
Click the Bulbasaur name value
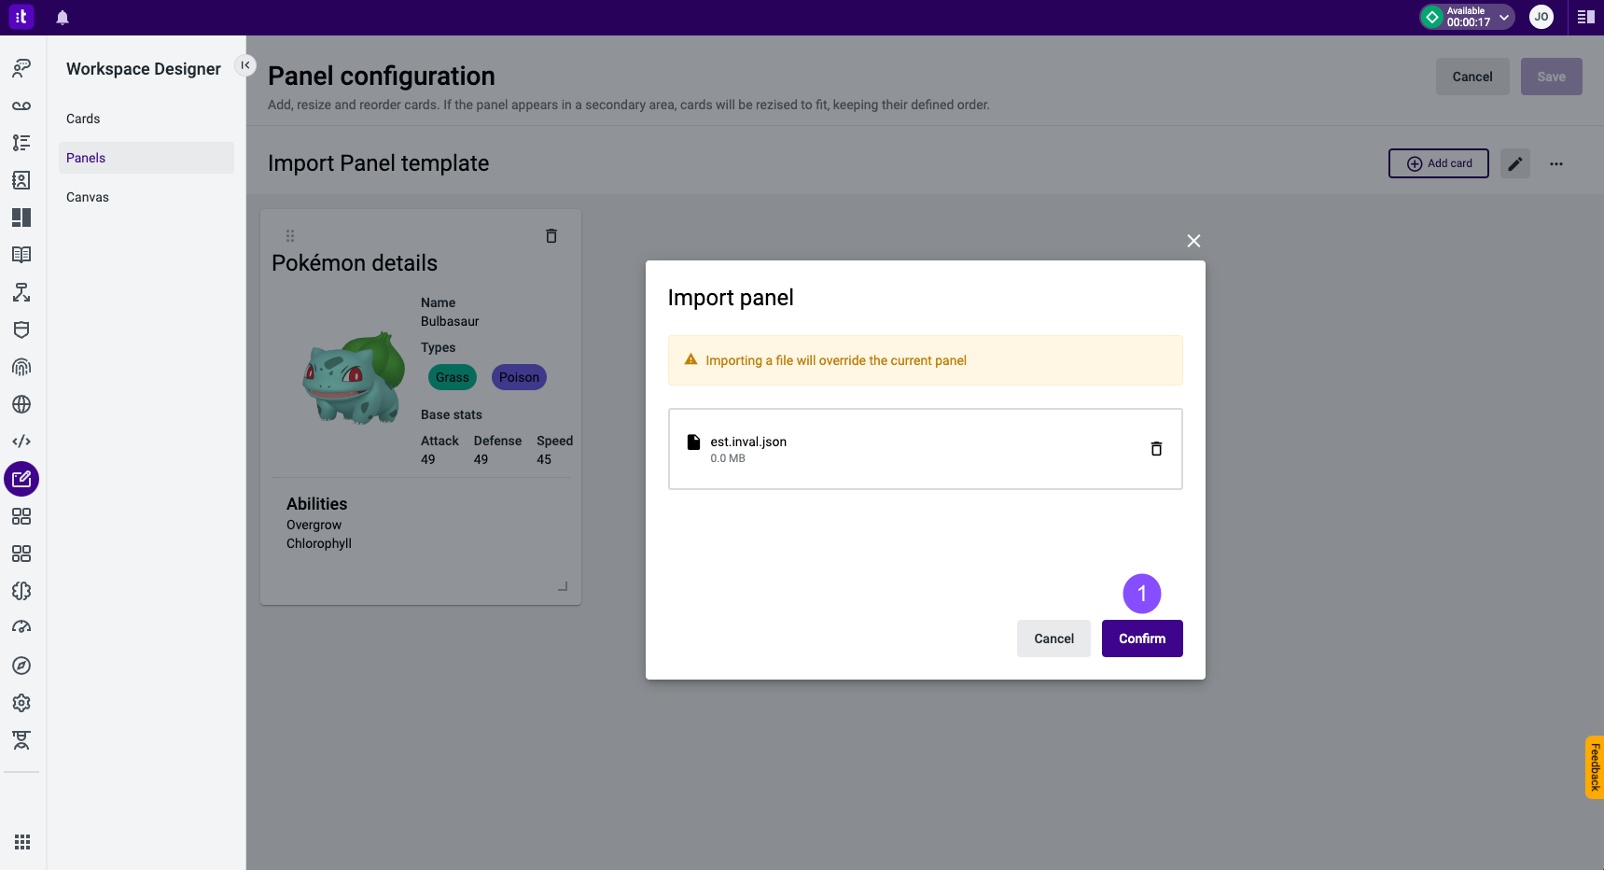pos(450,321)
